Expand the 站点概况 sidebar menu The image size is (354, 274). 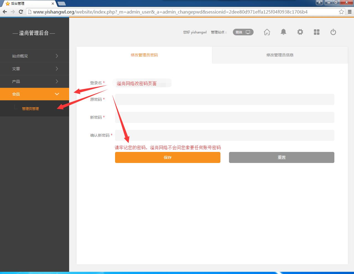(34, 56)
